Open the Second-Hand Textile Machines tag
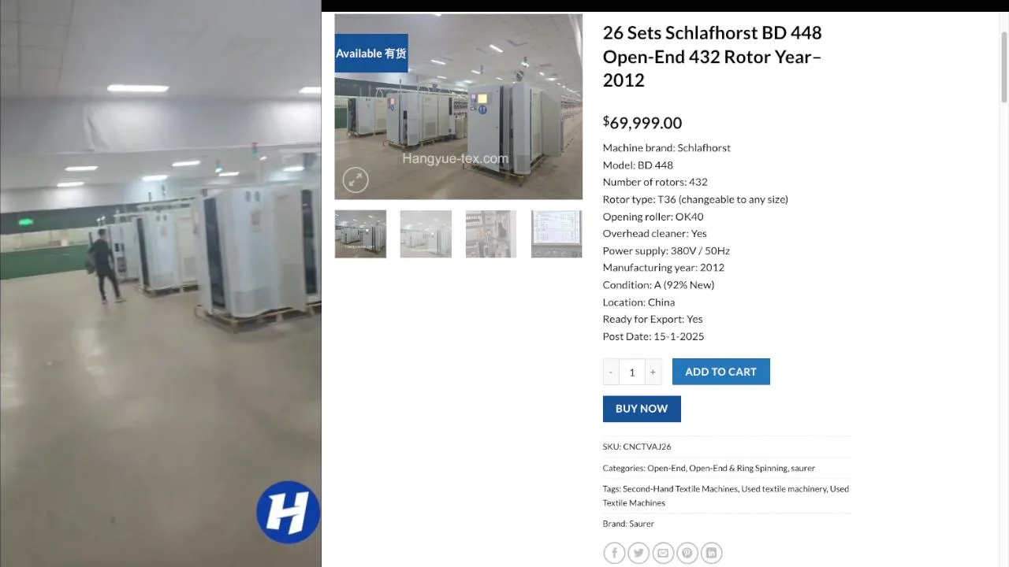1009x567 pixels. click(x=680, y=489)
